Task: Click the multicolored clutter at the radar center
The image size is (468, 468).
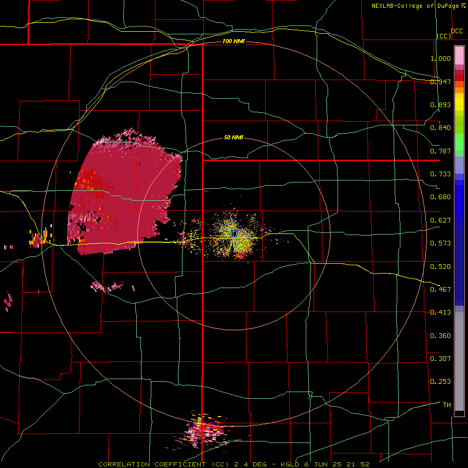Action: point(233,235)
